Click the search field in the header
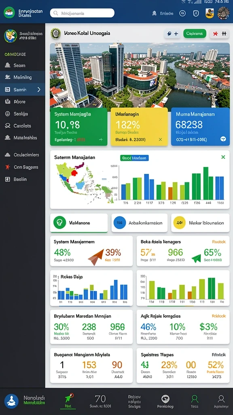 tap(82, 13)
